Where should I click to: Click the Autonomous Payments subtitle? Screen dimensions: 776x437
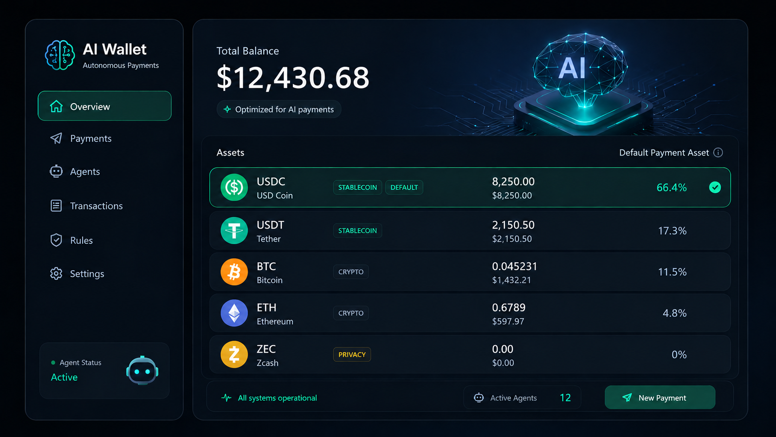121,65
